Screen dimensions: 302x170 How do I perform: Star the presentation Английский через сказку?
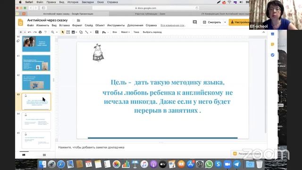pyautogui.click(x=73, y=20)
